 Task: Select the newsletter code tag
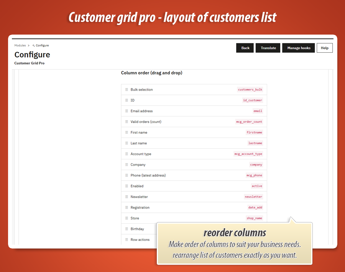(253, 197)
